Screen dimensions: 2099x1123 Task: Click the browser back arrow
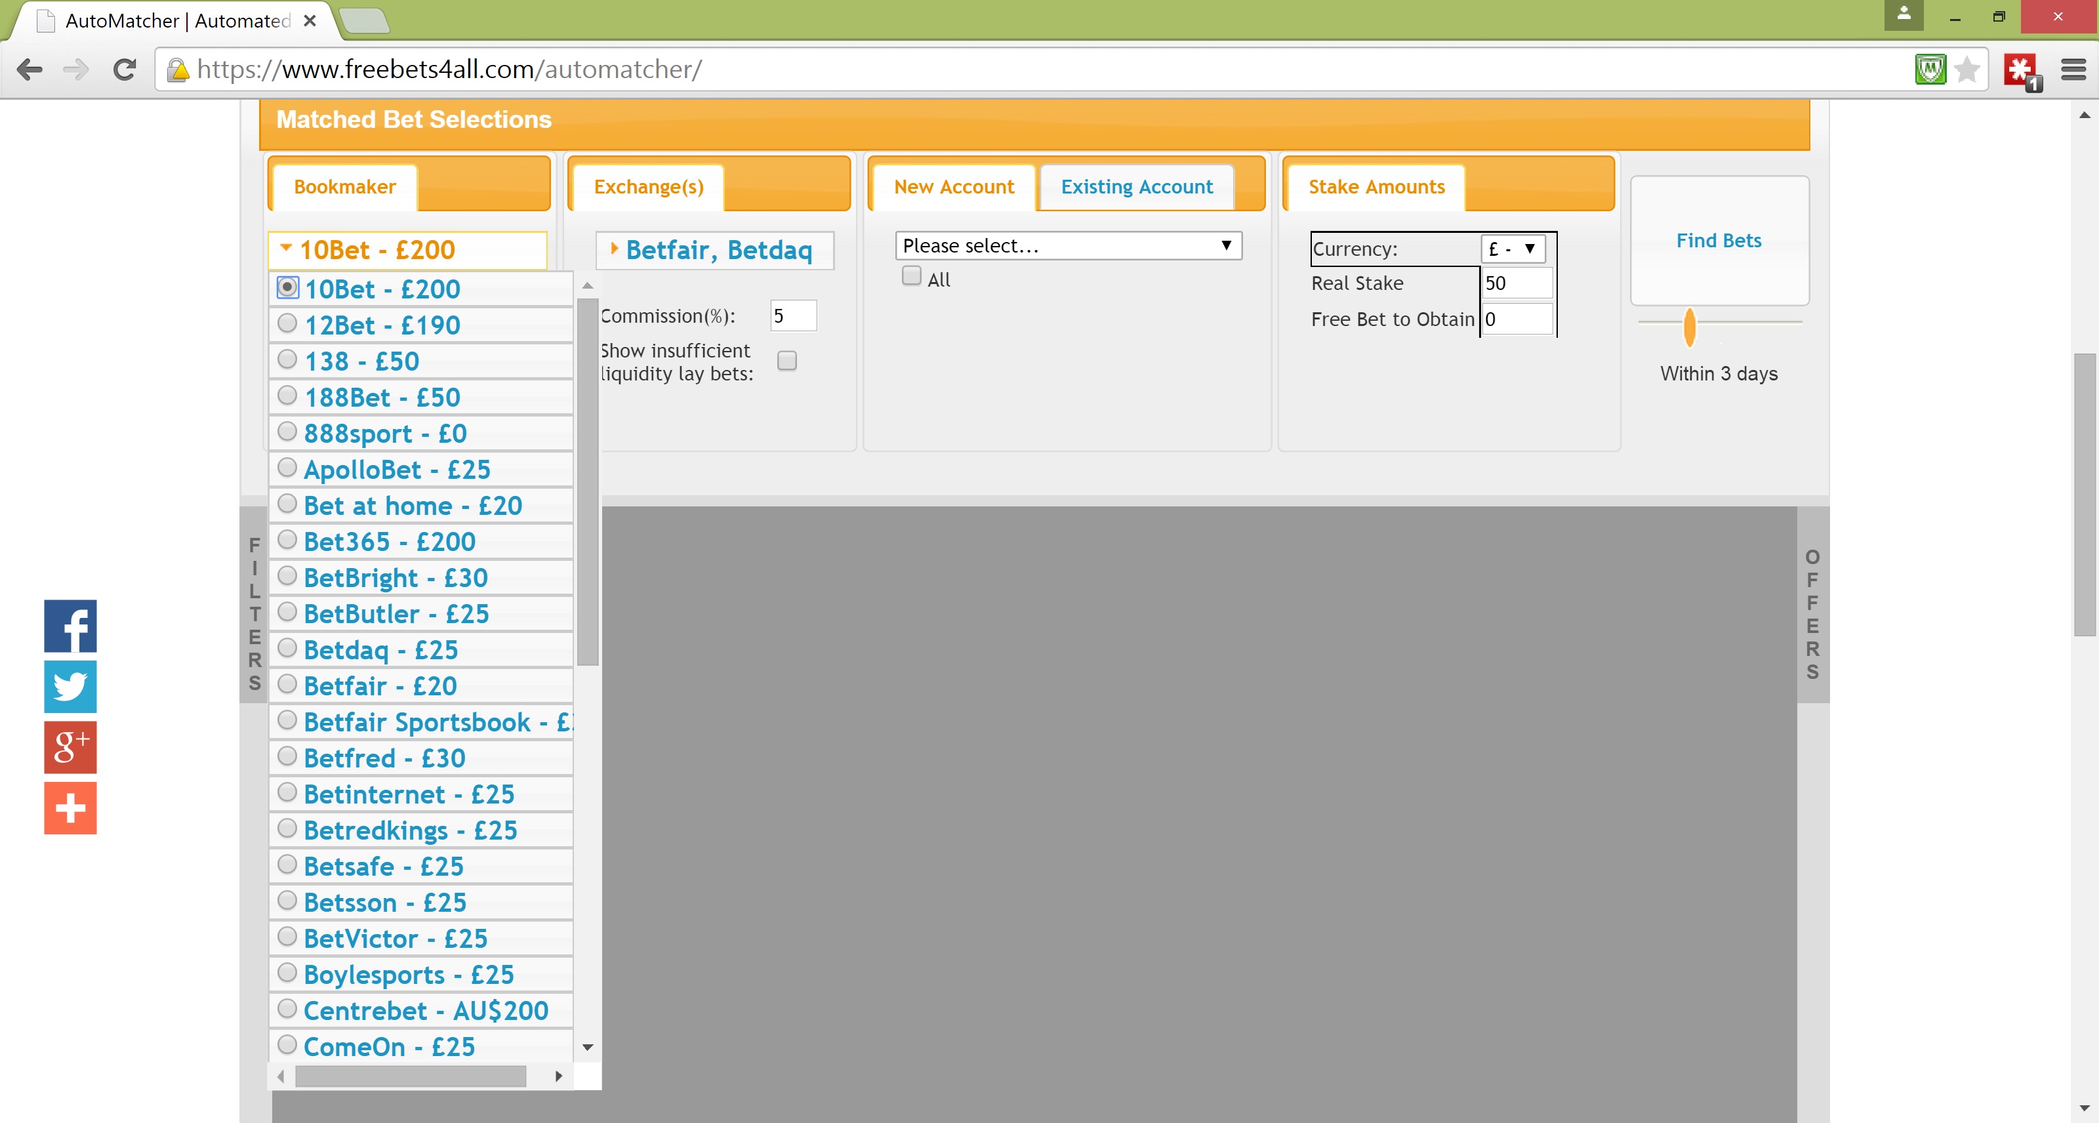[30, 70]
